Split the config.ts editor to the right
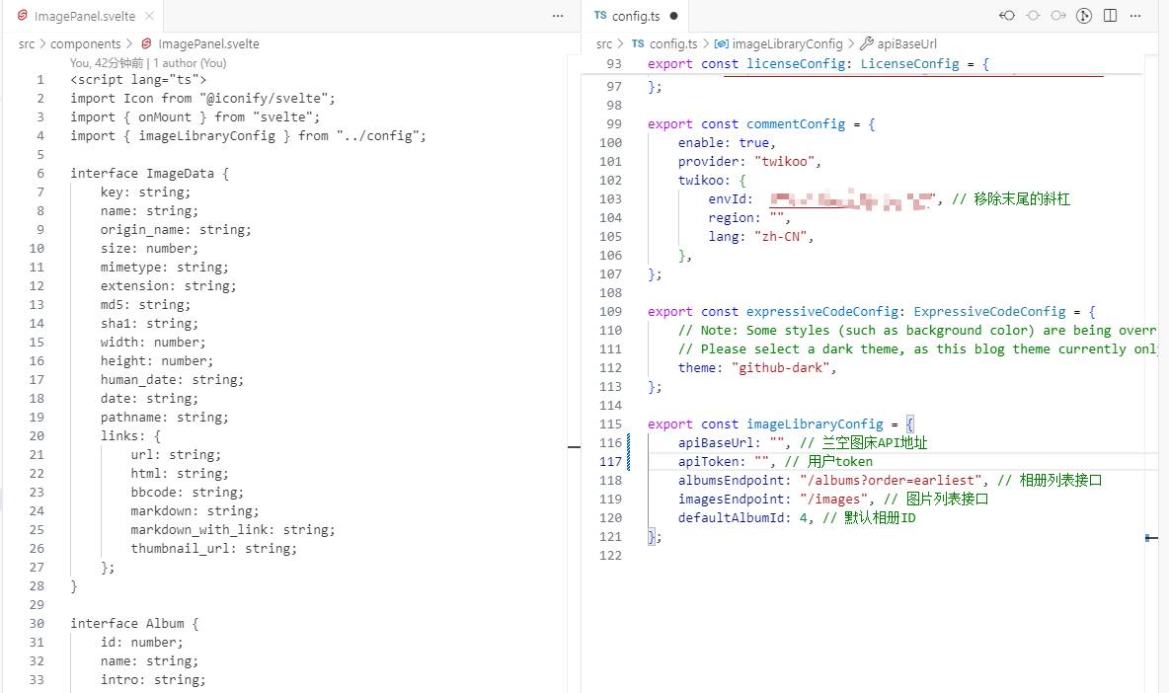The image size is (1169, 693). pyautogui.click(x=1110, y=16)
